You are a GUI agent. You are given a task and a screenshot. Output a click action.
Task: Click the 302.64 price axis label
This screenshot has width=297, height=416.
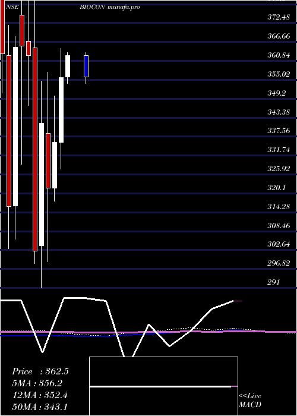[x=279, y=244]
